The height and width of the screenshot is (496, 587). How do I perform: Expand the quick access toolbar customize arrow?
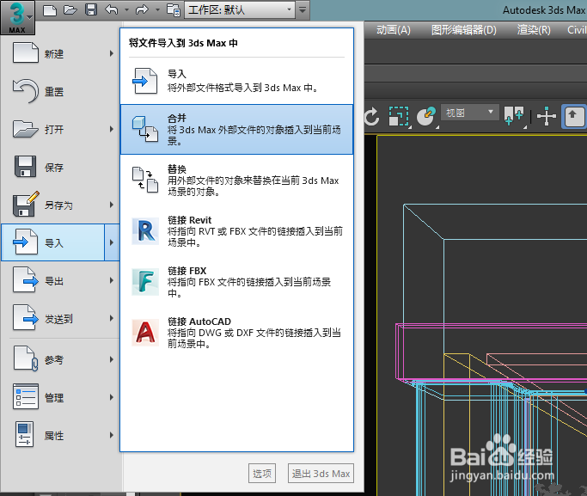pos(303,9)
